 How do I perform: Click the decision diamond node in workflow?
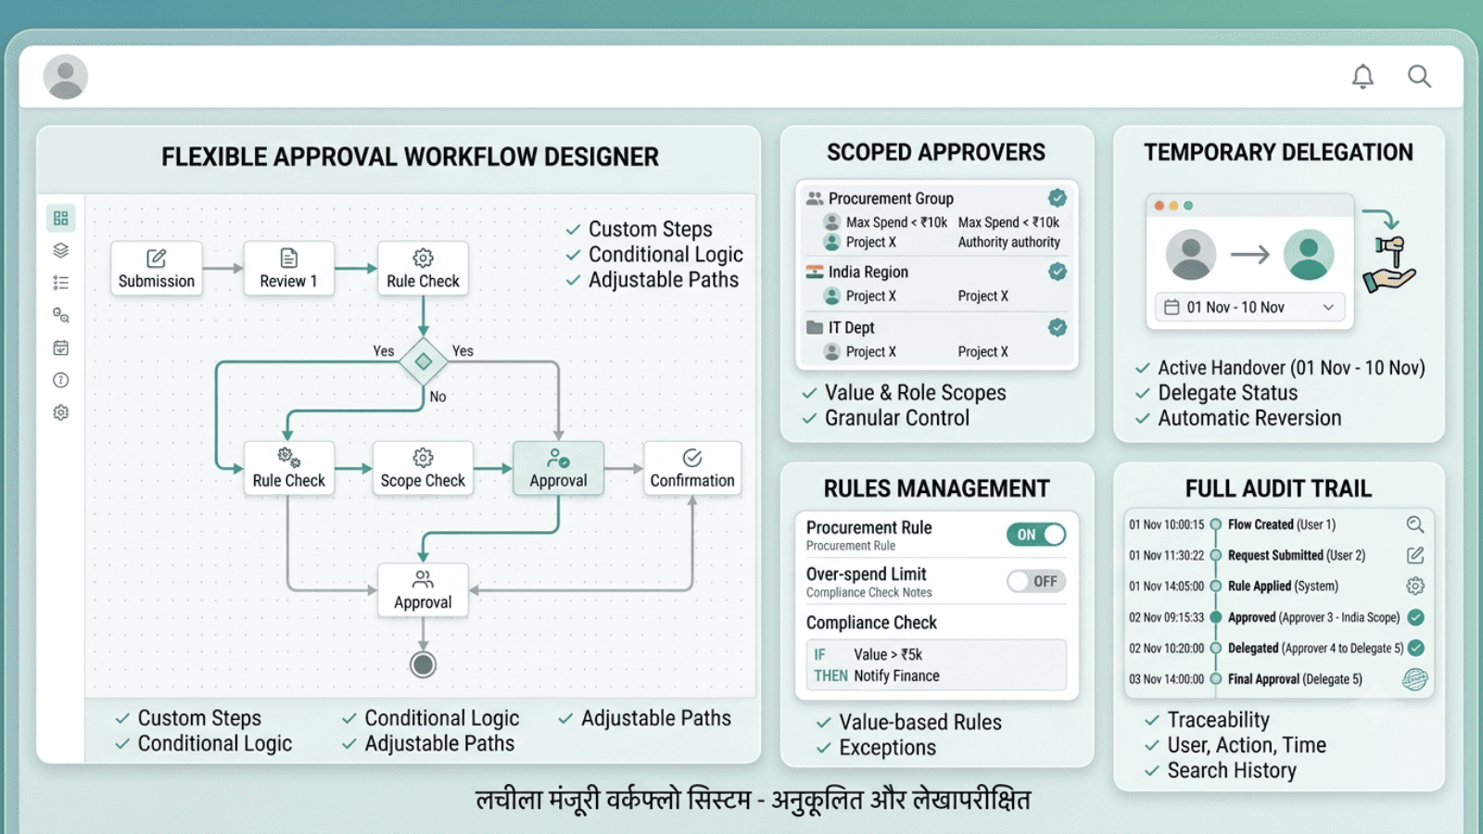pos(424,361)
